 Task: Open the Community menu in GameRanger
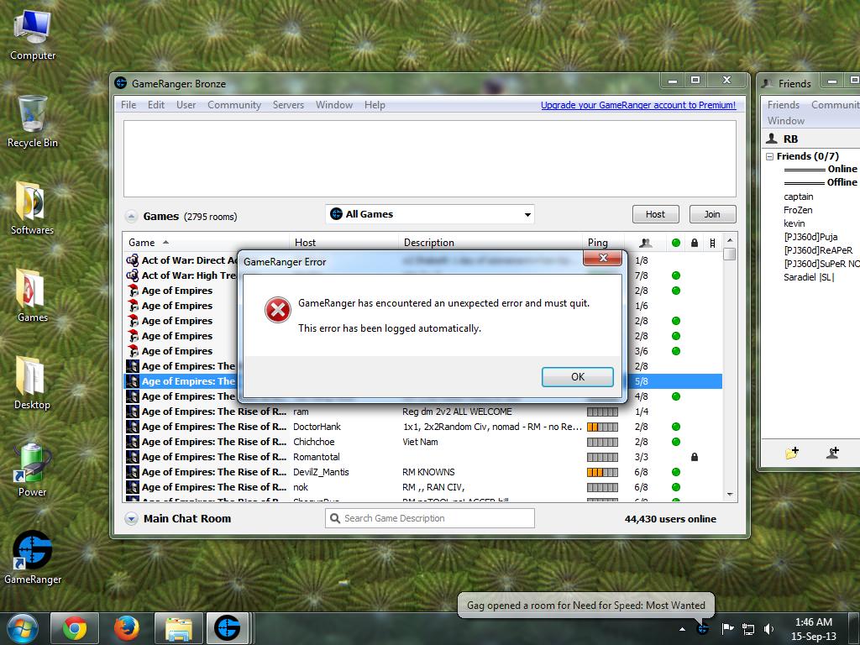click(x=233, y=105)
